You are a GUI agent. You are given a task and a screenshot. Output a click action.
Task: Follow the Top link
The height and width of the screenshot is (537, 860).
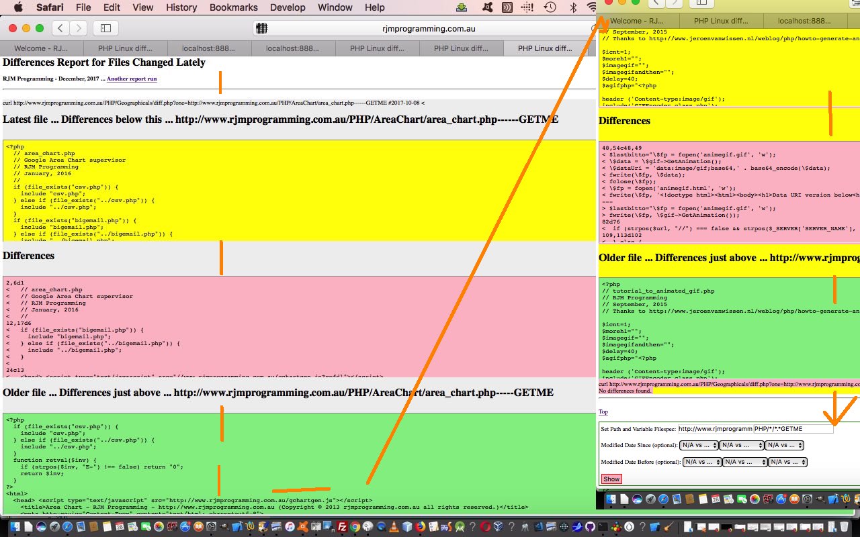(x=603, y=412)
